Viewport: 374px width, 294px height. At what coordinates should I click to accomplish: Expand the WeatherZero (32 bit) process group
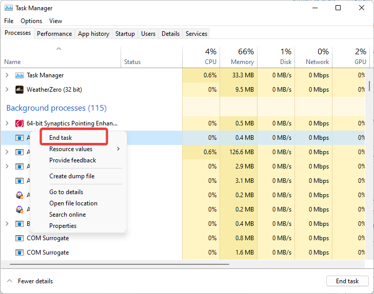click(7, 90)
